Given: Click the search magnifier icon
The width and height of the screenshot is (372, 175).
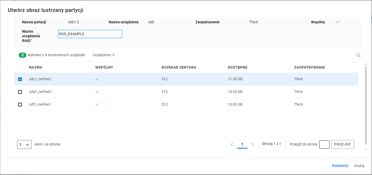Looking at the screenshot, I should click(359, 55).
